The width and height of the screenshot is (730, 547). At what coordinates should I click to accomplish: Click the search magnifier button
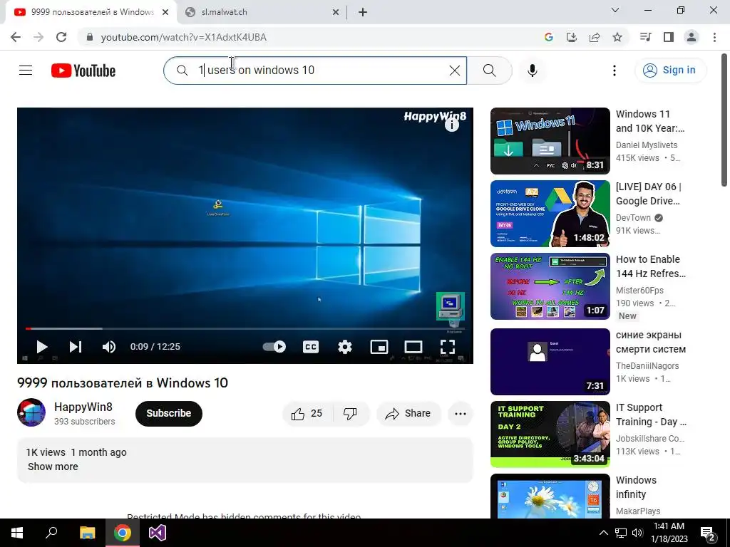pos(489,71)
